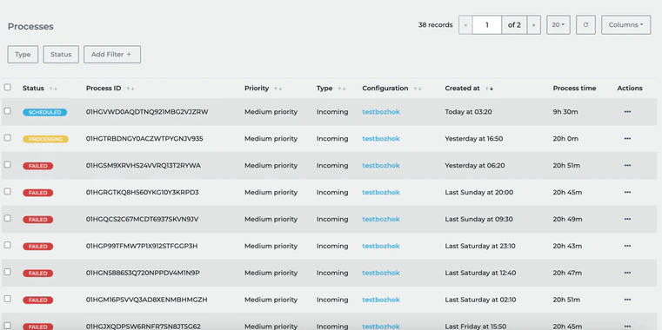Open actions menu for process 01HGQCS2C67MCDT6937SKVN9JV
The height and width of the screenshot is (330, 662).
point(627,219)
